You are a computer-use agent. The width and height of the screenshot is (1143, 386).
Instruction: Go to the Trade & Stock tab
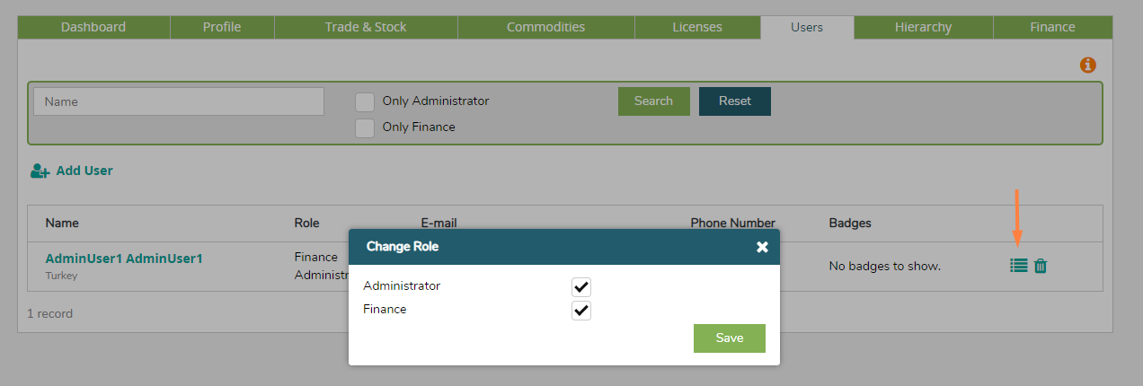tap(366, 27)
